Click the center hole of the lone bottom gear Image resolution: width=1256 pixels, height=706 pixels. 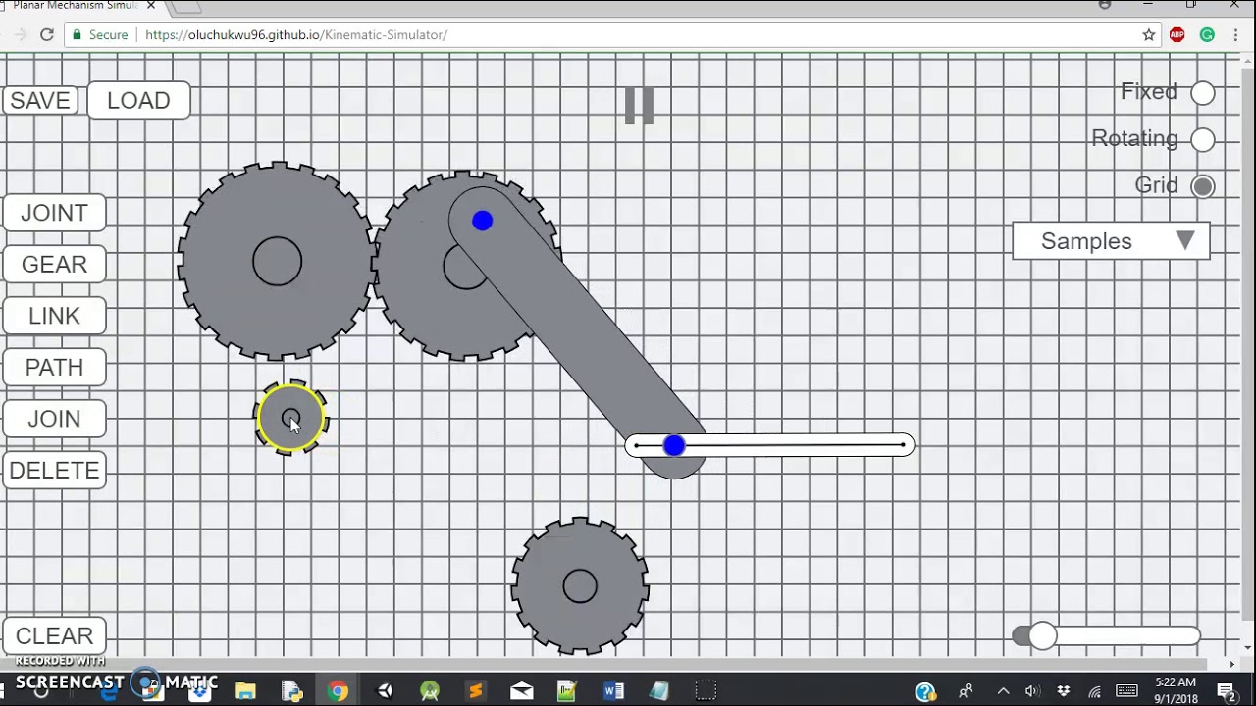click(580, 586)
